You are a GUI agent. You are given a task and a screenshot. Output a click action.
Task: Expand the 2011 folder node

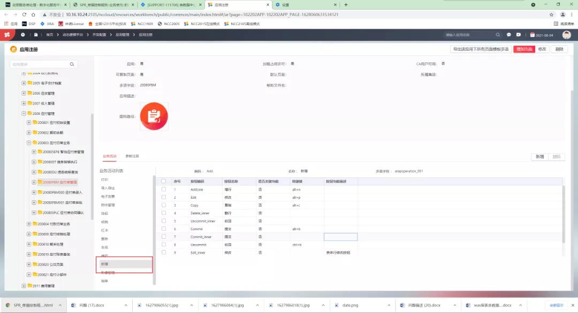click(x=24, y=286)
